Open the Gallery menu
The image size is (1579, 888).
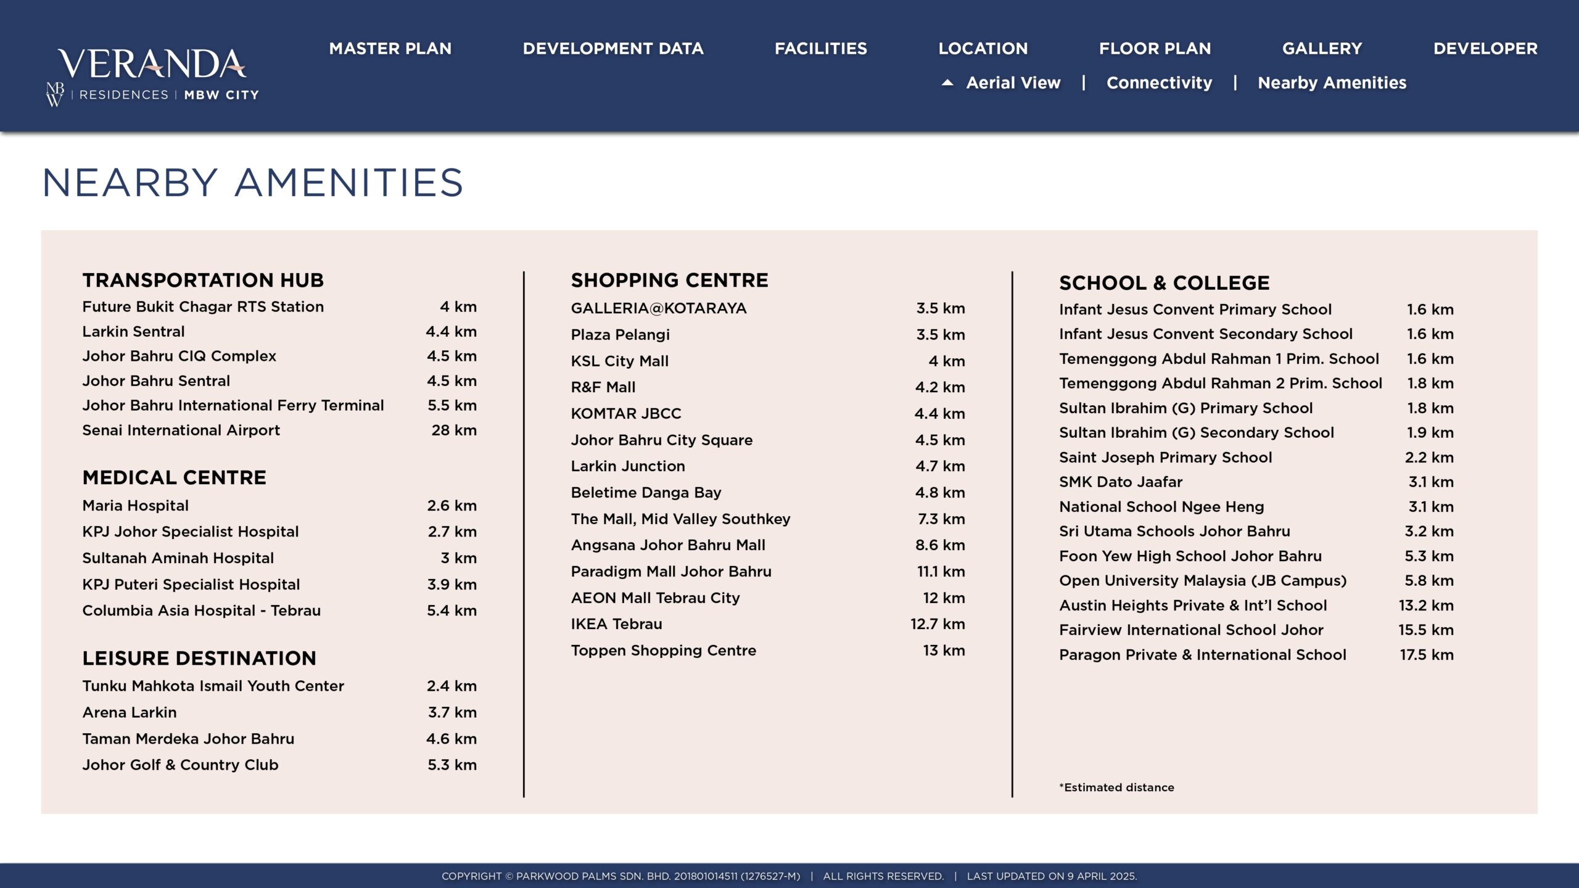coord(1322,49)
